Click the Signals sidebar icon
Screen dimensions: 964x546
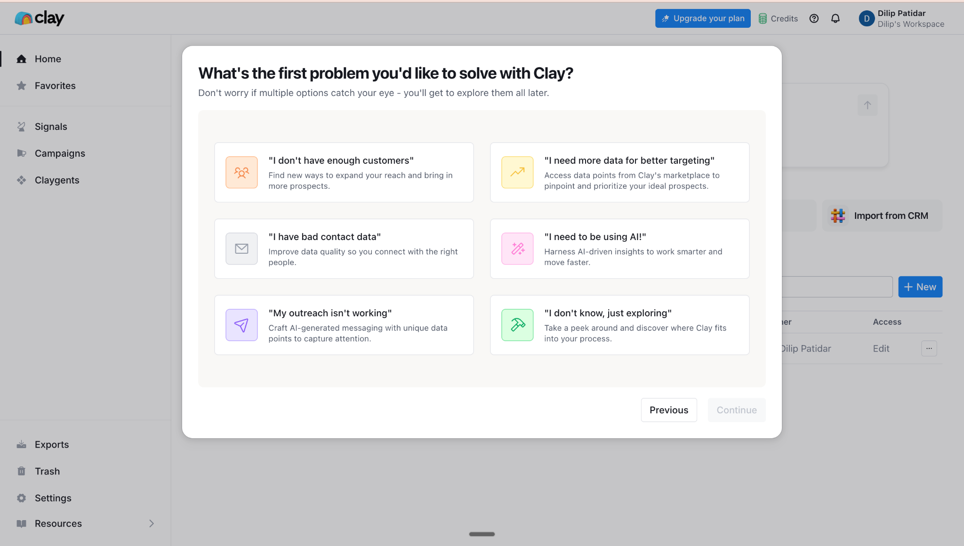click(21, 127)
